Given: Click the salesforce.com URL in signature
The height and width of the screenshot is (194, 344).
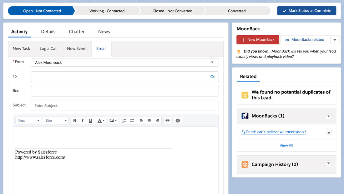Looking at the screenshot, I should click(40, 157).
